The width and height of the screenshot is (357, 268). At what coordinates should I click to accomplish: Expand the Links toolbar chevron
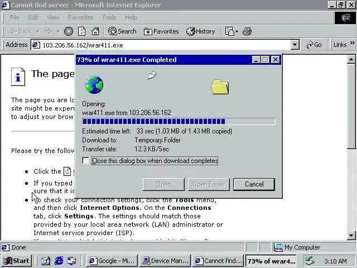click(x=353, y=43)
